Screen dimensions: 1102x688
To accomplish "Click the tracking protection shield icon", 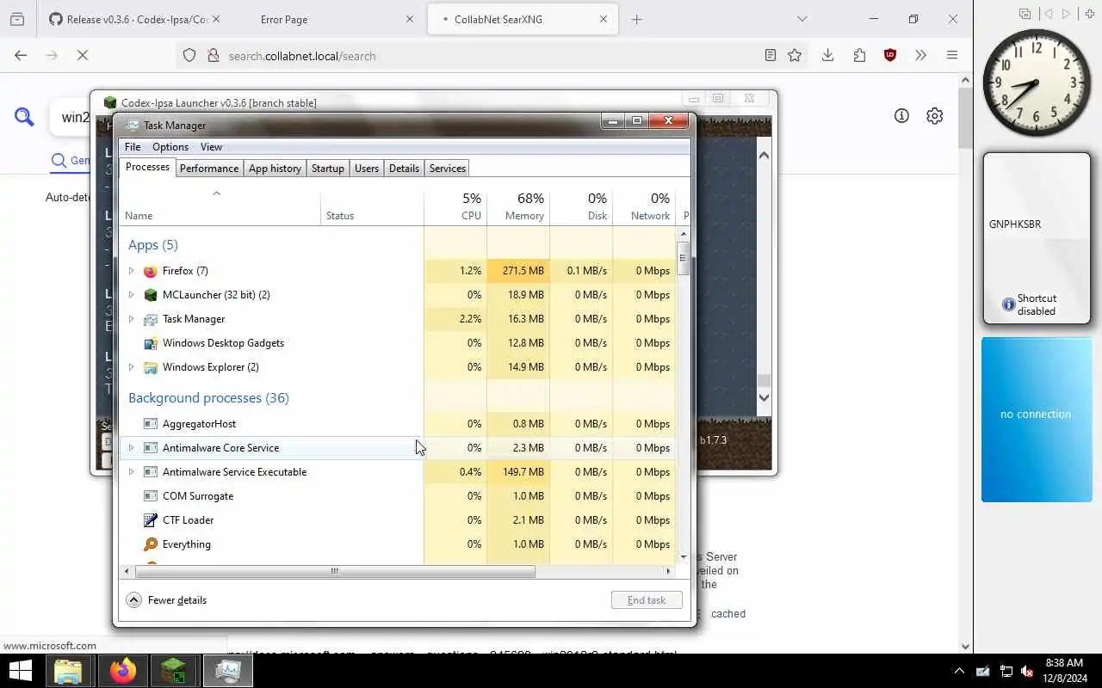I will [x=189, y=55].
